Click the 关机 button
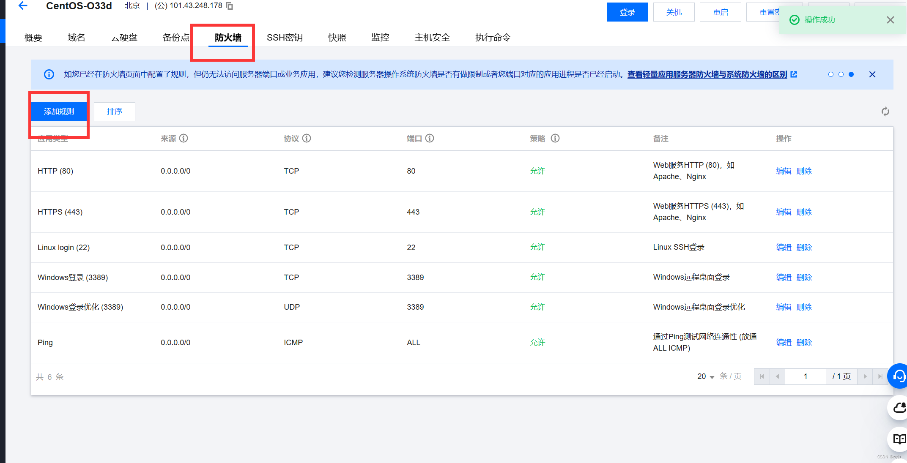Screen dimensions: 907x463 coord(674,12)
